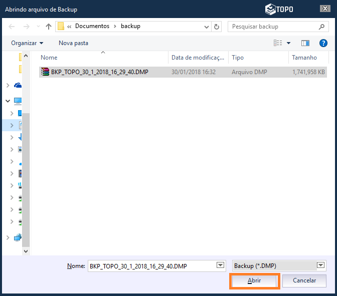
Task: Sort files by the Tamanho column
Action: (x=304, y=58)
